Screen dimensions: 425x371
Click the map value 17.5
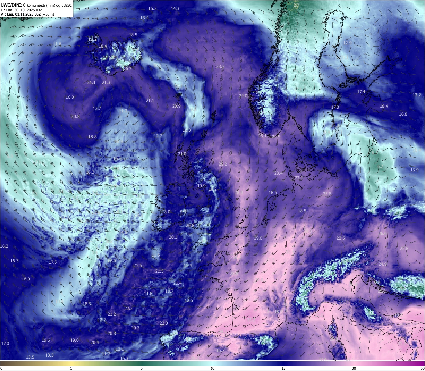point(53,262)
